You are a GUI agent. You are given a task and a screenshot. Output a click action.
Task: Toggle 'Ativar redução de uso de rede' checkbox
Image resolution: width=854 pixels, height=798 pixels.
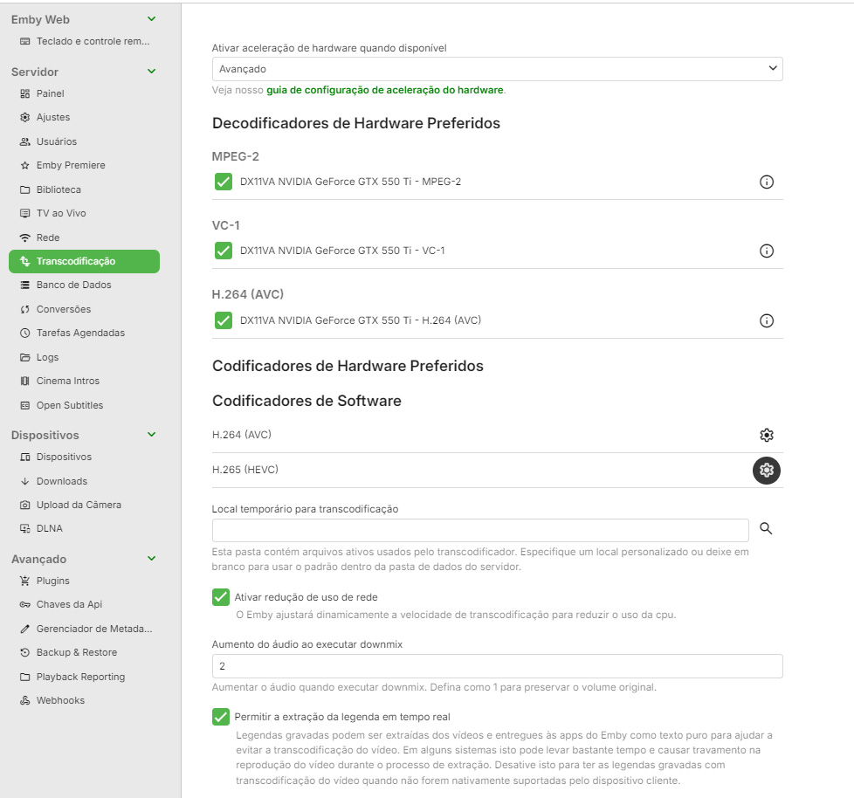(x=221, y=597)
